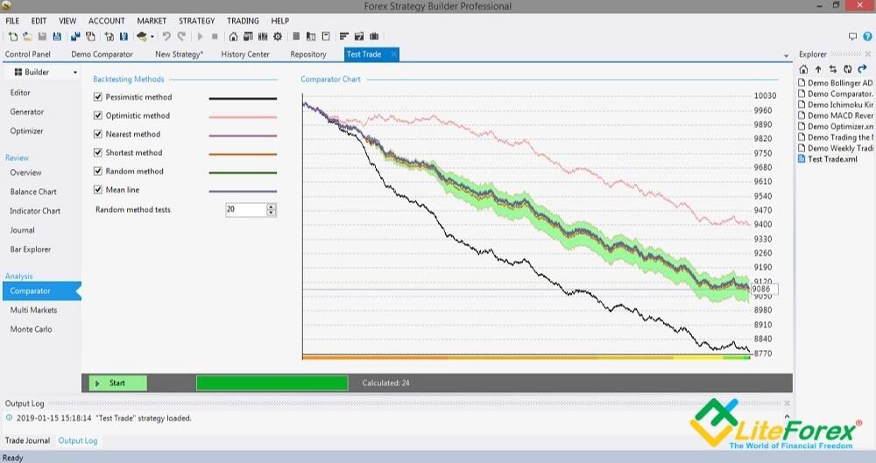Open the STRATEGY menu
Screen dimensions: 876x463
(x=196, y=21)
